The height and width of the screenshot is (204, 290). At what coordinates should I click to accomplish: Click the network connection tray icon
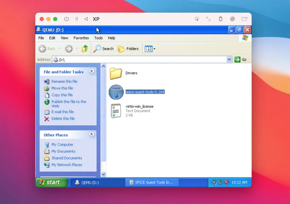220,182
